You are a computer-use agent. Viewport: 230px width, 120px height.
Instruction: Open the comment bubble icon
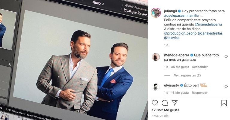165,103
